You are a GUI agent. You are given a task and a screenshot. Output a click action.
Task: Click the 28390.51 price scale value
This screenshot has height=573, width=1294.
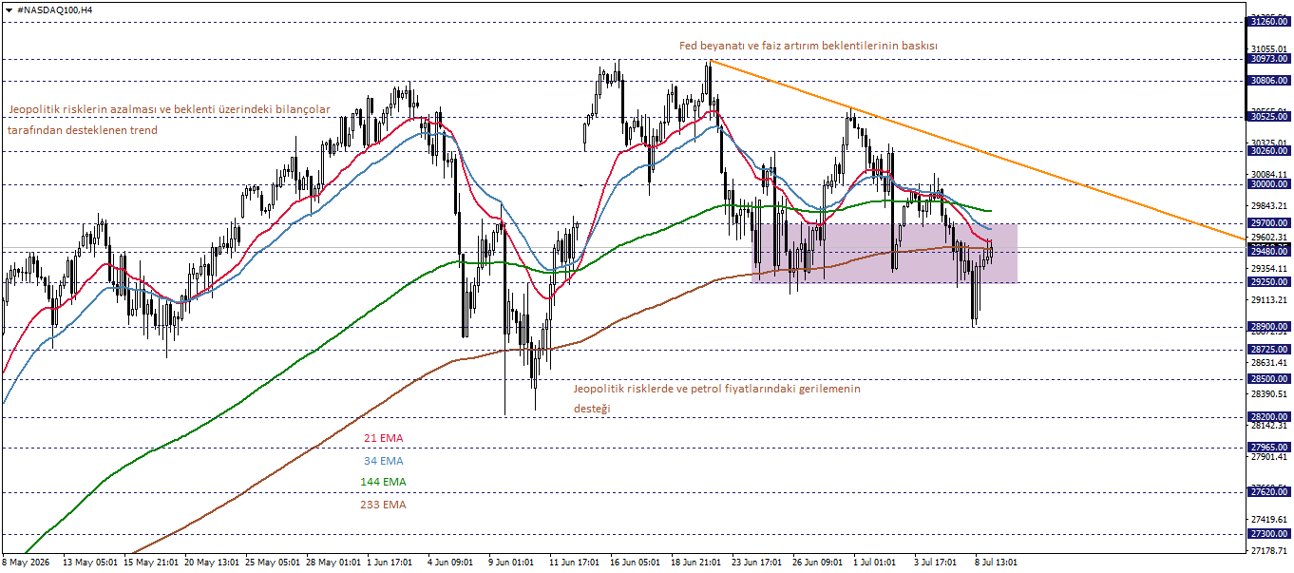[1269, 394]
